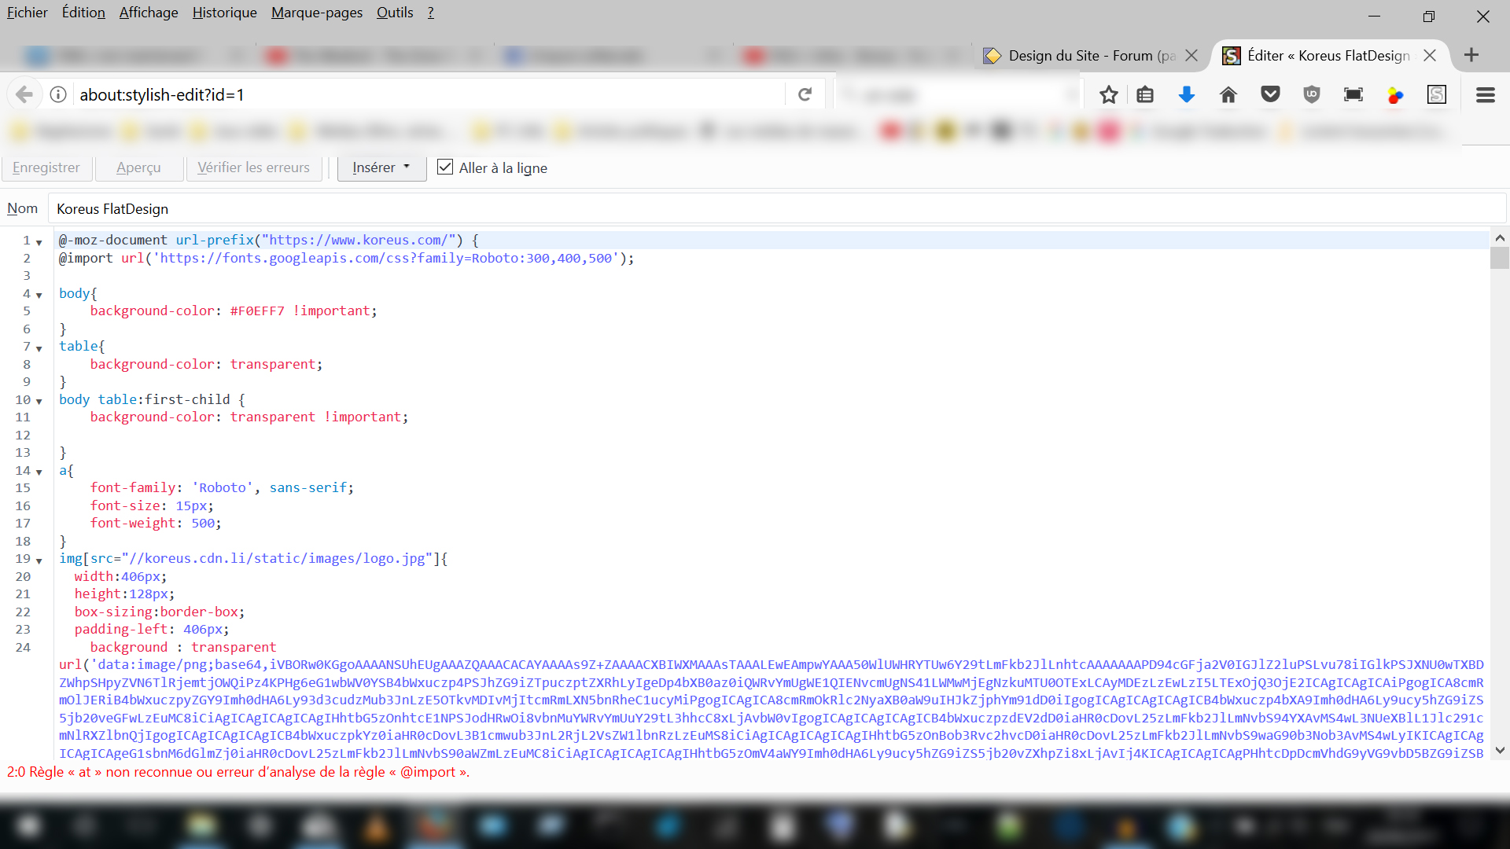Open the Stylish S icon in the toolbar
The width and height of the screenshot is (1510, 849).
1436,95
